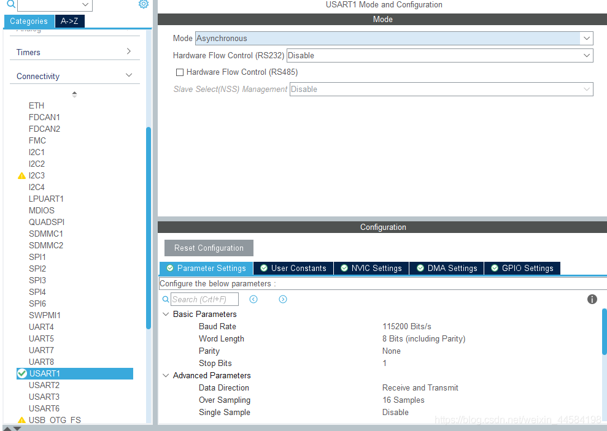607x431 pixels.
Task: Click the parameter Search (Ctrl+F) field
Action: pos(205,299)
